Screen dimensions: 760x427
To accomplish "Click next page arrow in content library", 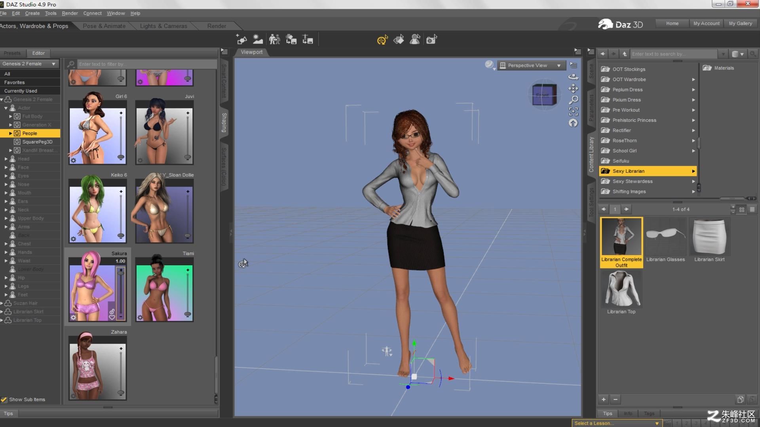I will point(626,209).
